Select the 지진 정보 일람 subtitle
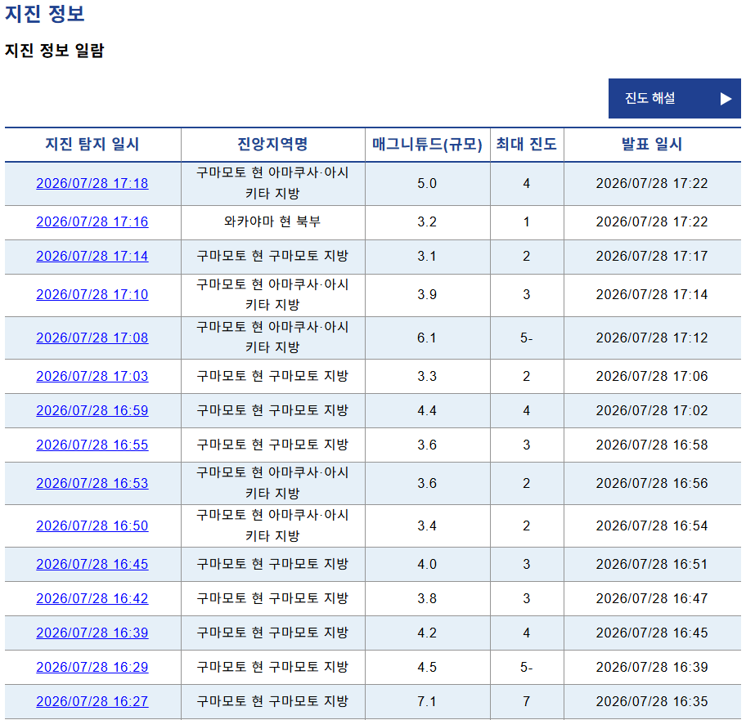746x720 pixels. pyautogui.click(x=54, y=51)
